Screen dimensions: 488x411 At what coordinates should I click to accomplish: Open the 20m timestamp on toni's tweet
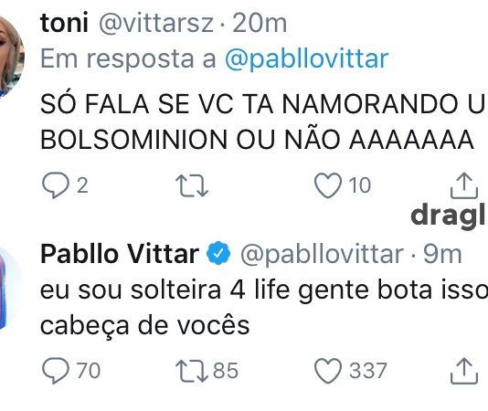[x=260, y=24]
